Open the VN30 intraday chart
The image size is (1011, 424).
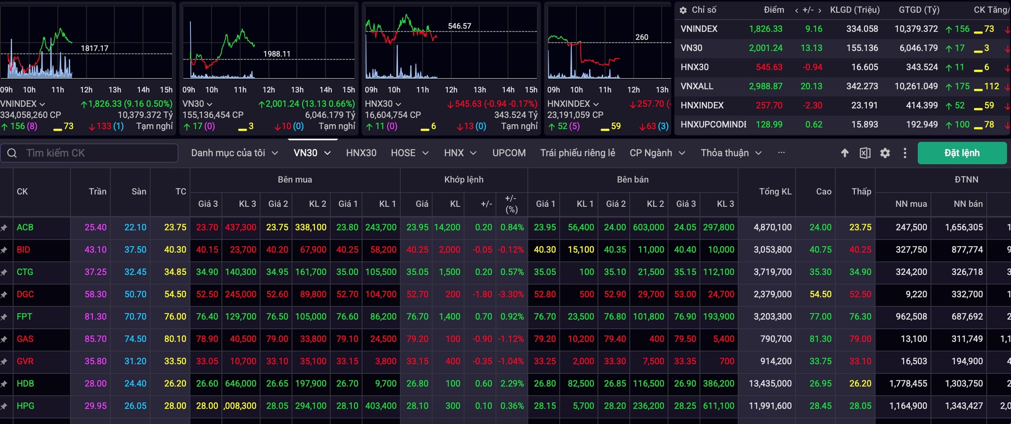pyautogui.click(x=269, y=42)
